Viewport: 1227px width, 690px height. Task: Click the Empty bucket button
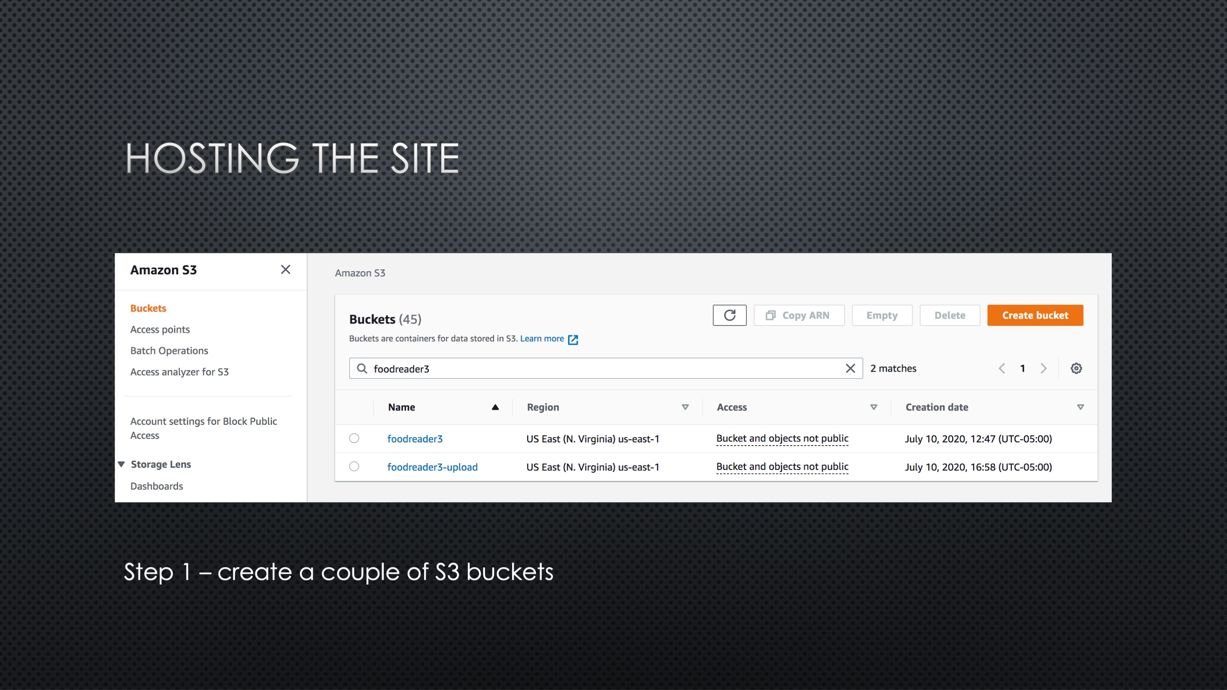coord(882,315)
